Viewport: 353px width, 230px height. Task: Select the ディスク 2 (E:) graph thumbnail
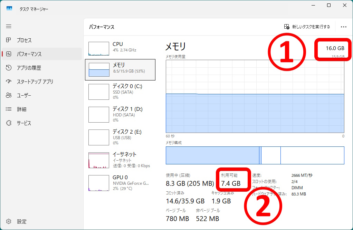click(99, 137)
